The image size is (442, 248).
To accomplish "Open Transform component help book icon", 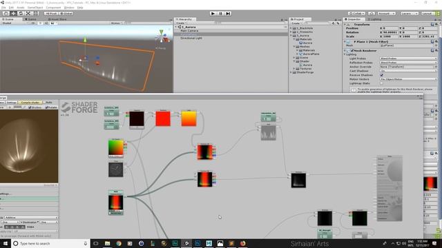I will tap(432, 25).
